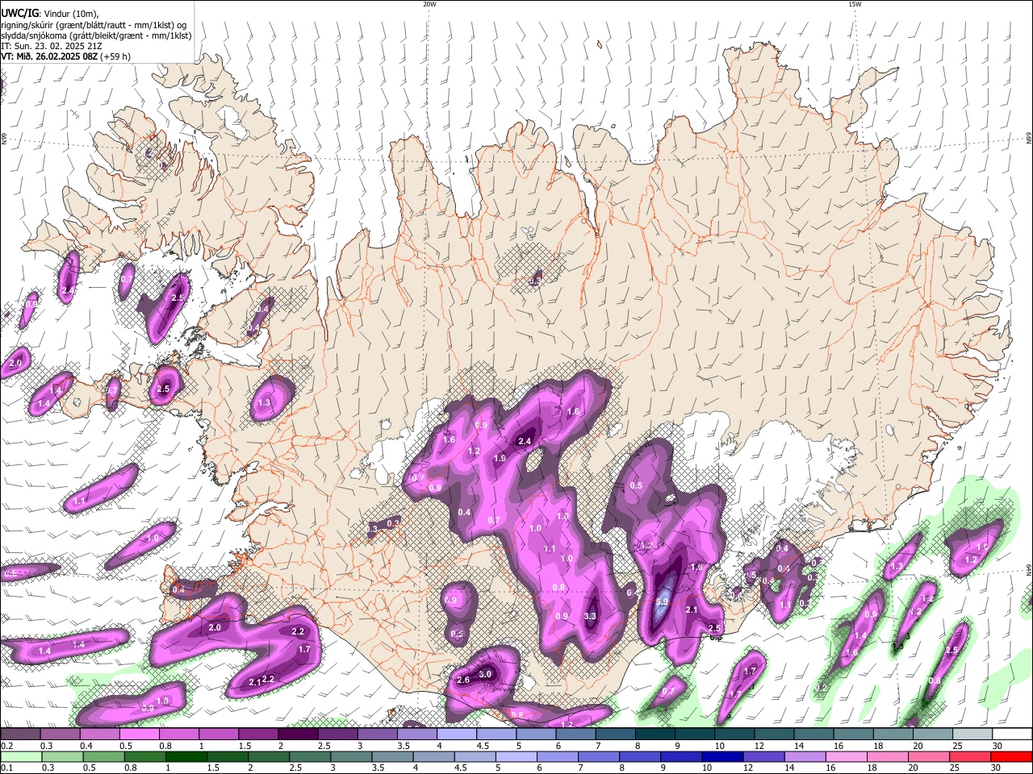Click the 3.0 precipitation value

[485, 674]
